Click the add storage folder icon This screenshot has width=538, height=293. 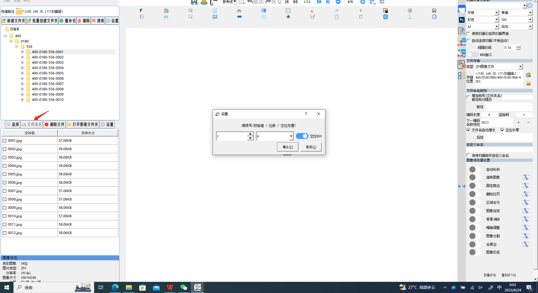coord(528,75)
